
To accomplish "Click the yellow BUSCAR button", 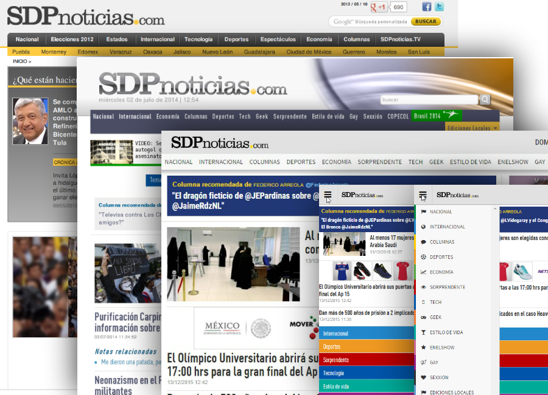I will coord(426,21).
